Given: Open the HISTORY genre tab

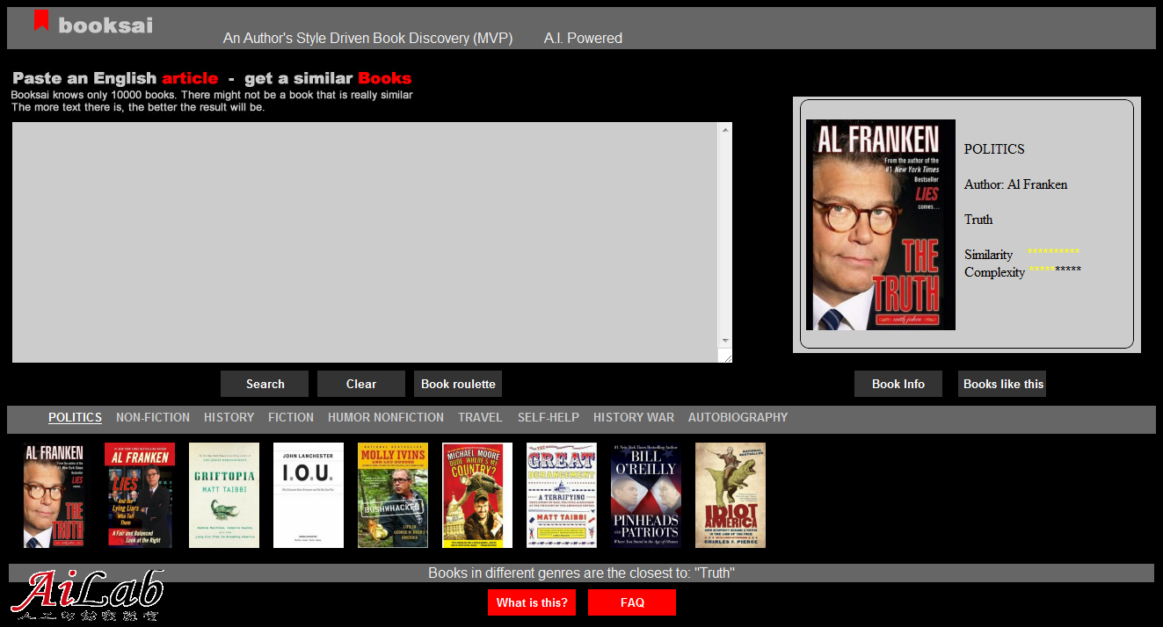Looking at the screenshot, I should point(229,417).
